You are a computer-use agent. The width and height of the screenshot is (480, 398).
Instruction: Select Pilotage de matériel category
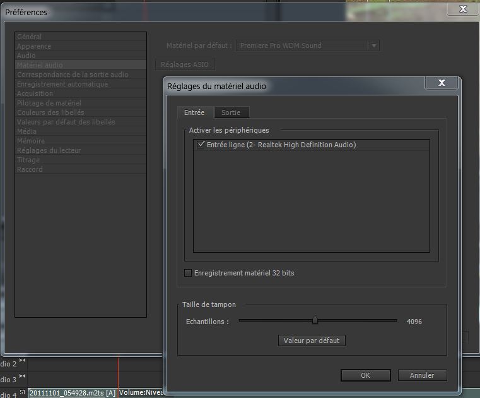[x=81, y=103]
